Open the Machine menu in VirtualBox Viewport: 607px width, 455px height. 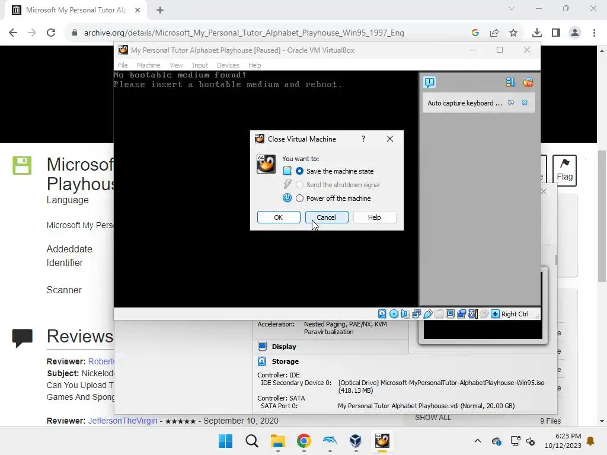point(148,65)
